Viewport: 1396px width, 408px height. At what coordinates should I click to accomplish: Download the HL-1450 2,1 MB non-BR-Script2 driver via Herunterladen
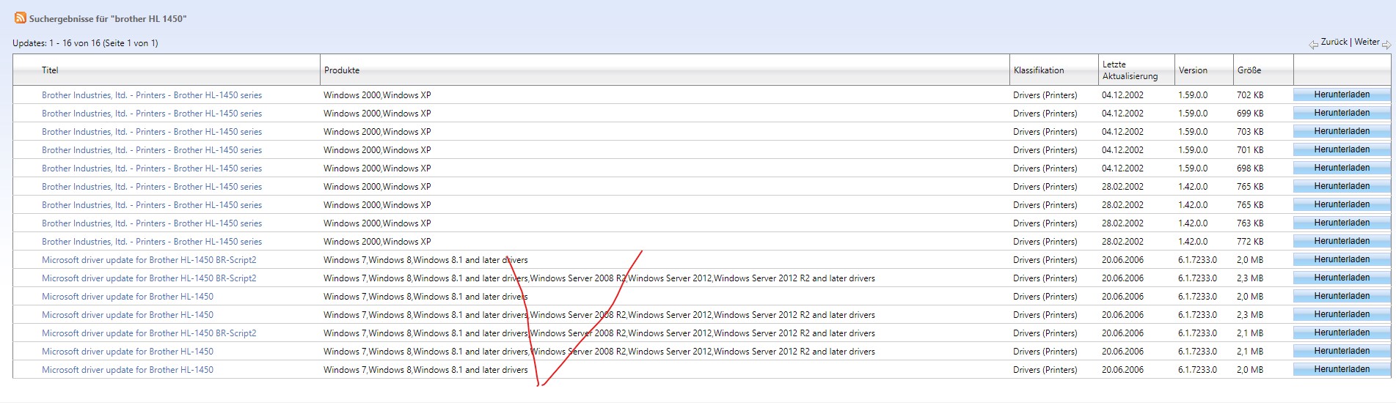pyautogui.click(x=1342, y=351)
